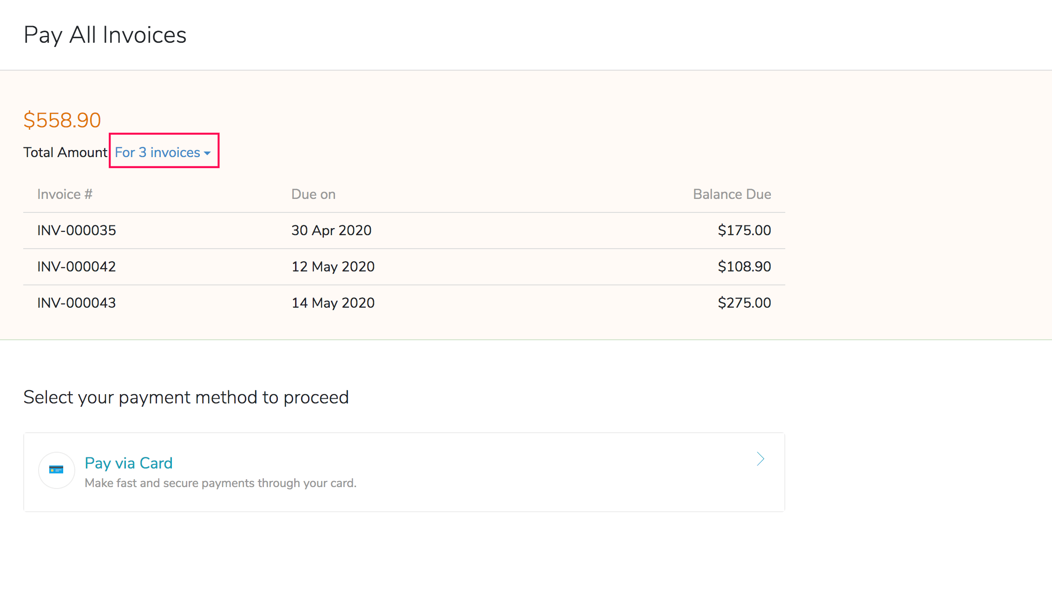Click the payment instruction text under Pay via Card
The width and height of the screenshot is (1052, 594).
(x=220, y=483)
